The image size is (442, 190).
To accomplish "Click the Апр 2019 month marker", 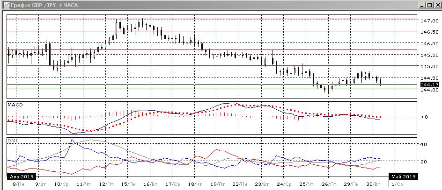I will [x=20, y=177].
